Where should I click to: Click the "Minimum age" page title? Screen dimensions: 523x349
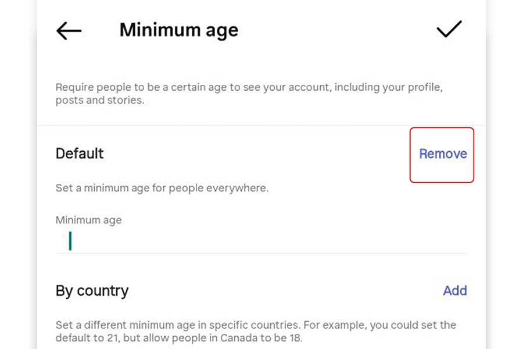click(x=179, y=30)
